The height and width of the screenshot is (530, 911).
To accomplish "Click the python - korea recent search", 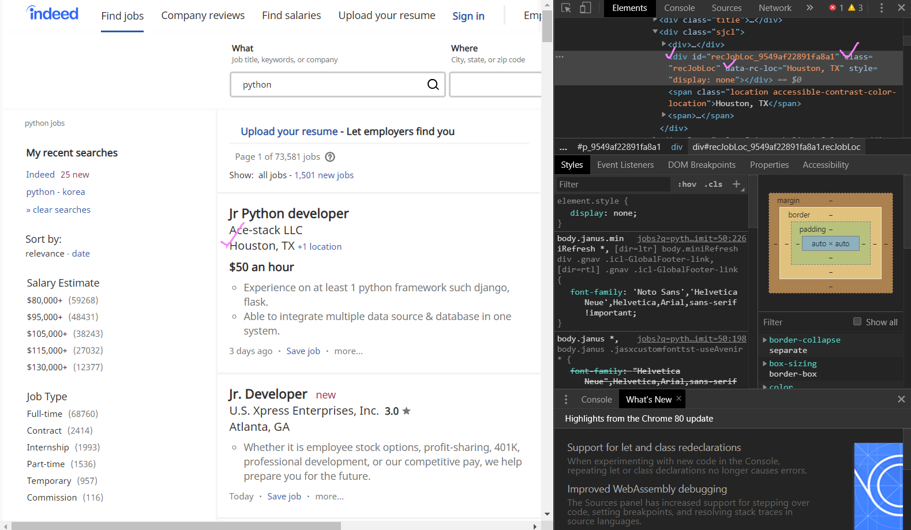I will 55,192.
